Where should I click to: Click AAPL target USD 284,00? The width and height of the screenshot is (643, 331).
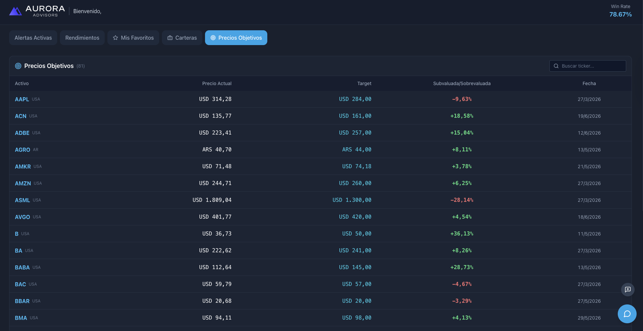coord(355,99)
